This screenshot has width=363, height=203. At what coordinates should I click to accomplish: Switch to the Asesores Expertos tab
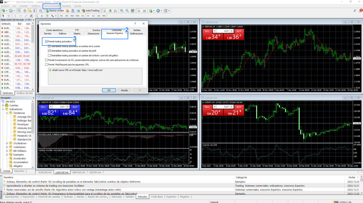click(x=115, y=33)
